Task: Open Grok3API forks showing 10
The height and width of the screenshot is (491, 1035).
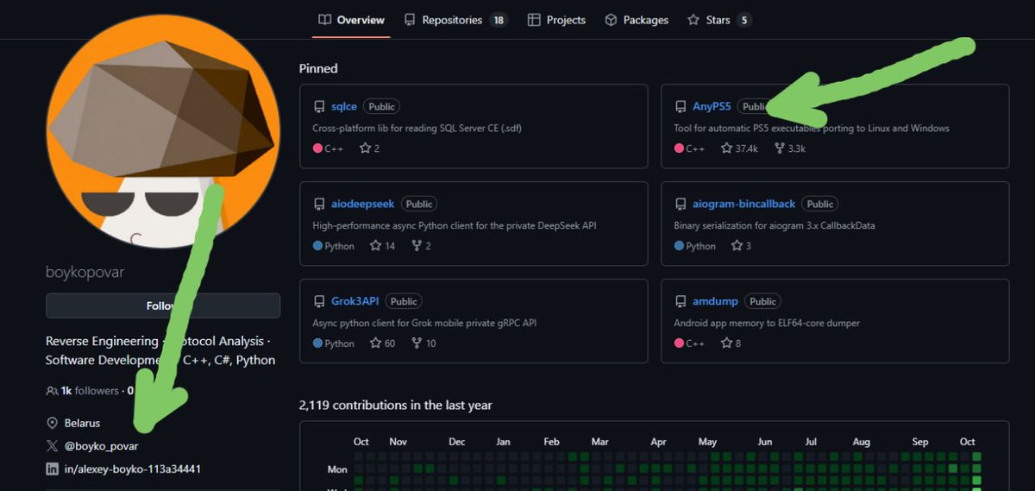Action: pyautogui.click(x=423, y=343)
